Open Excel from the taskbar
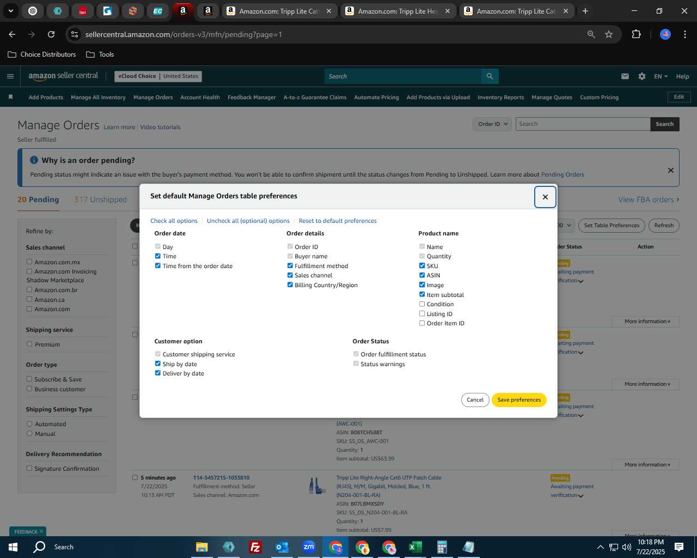 (x=415, y=547)
